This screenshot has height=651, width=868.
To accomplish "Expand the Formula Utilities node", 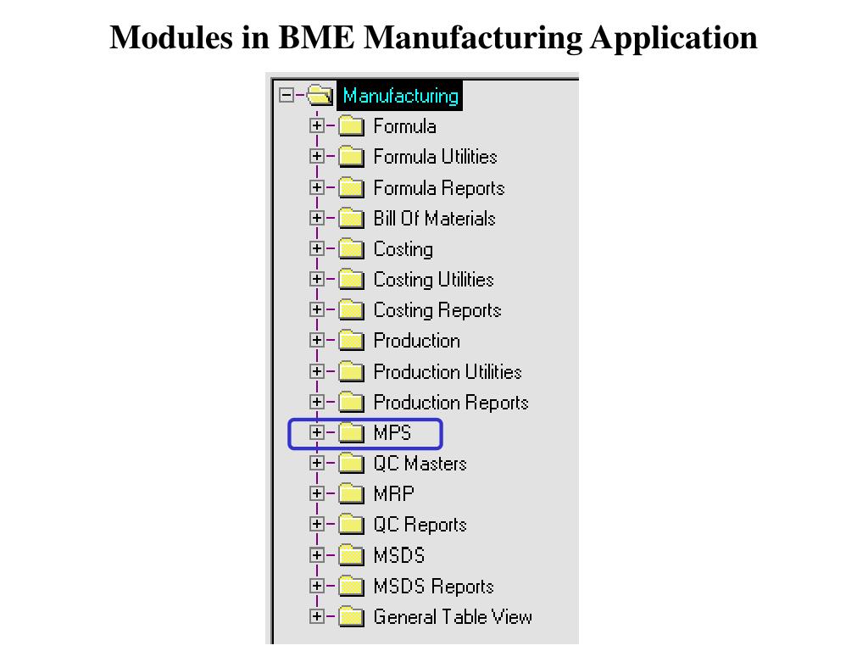I will (317, 156).
